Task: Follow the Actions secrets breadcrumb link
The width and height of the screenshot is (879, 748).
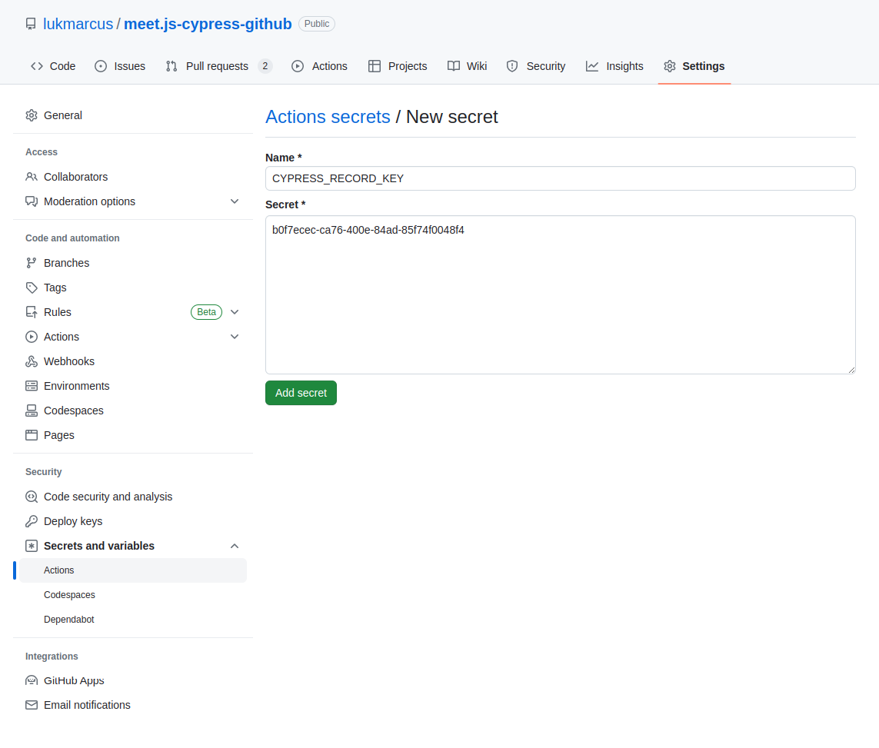Action: pyautogui.click(x=328, y=117)
